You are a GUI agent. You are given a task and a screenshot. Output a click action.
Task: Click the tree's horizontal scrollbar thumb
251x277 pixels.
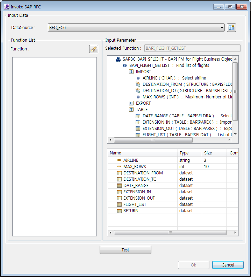point(153,140)
